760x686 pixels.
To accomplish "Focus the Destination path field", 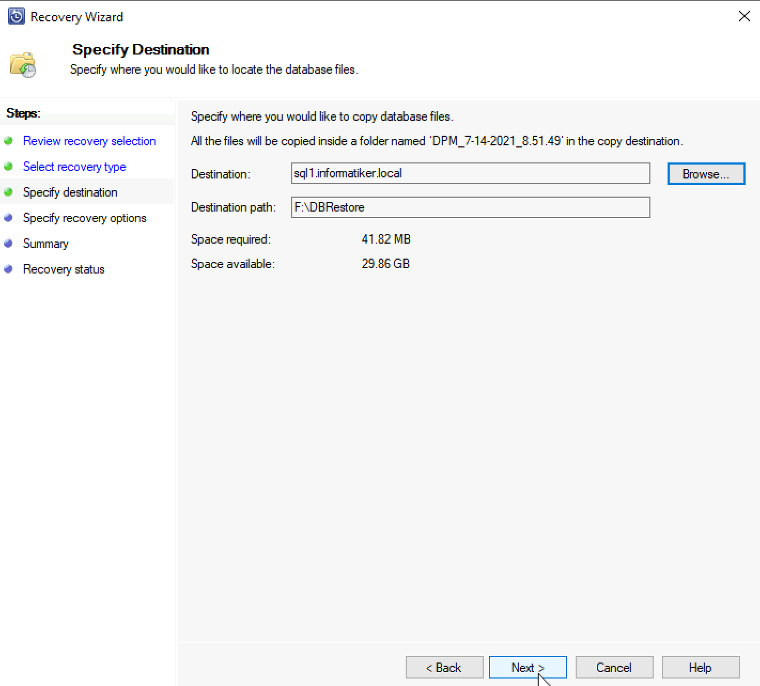I will coord(470,207).
